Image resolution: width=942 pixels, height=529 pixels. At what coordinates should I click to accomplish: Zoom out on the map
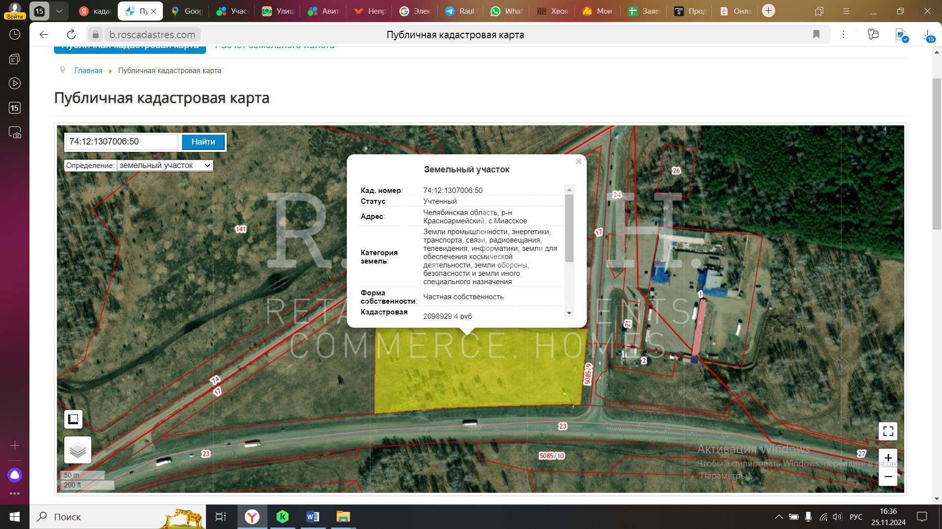tap(888, 477)
